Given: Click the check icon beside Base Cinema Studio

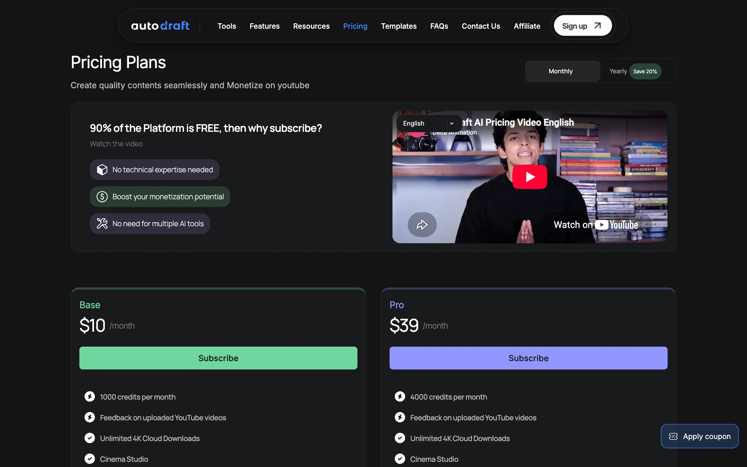Looking at the screenshot, I should click(90, 459).
